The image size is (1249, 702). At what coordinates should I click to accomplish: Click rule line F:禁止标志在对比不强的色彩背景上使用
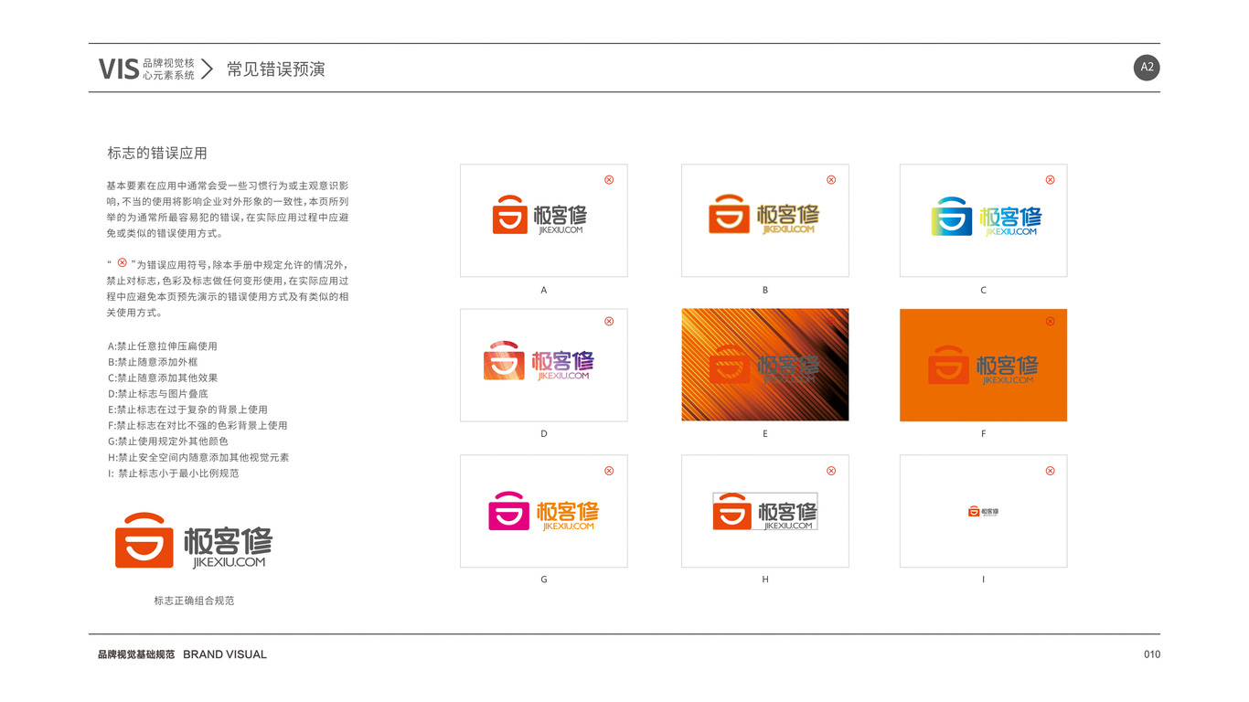pyautogui.click(x=197, y=425)
